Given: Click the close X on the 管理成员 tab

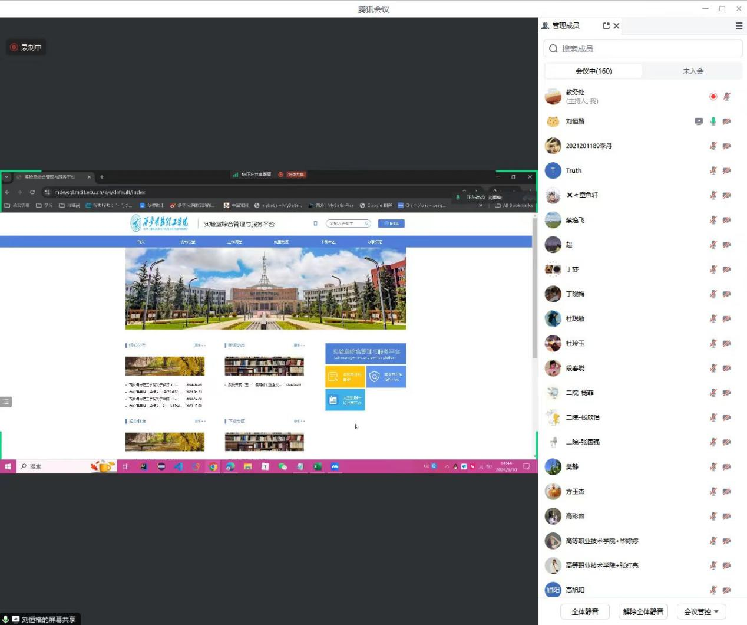Looking at the screenshot, I should point(616,26).
